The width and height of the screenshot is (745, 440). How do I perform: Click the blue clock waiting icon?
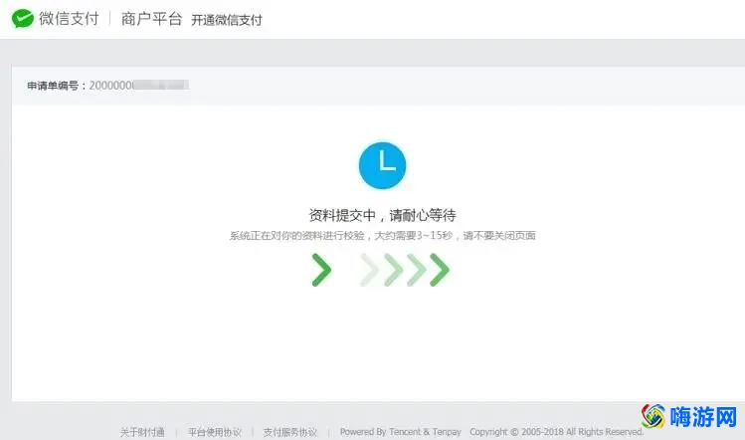pos(383,165)
